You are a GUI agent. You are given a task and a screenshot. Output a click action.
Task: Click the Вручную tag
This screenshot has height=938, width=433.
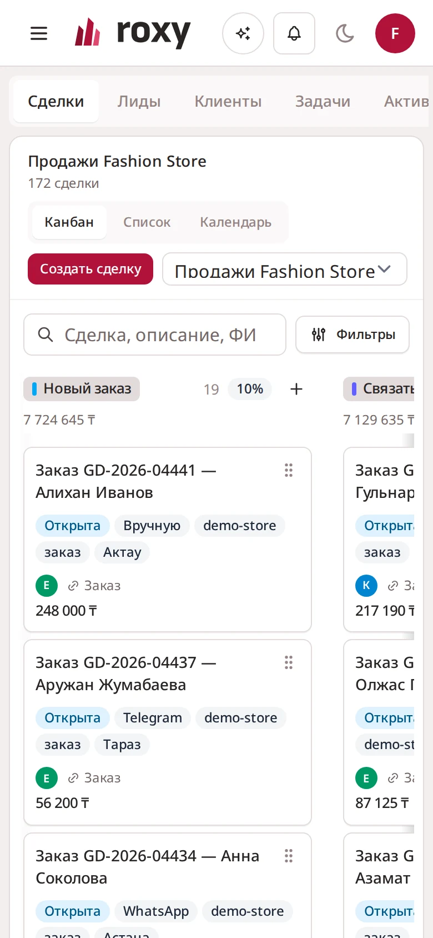click(152, 526)
